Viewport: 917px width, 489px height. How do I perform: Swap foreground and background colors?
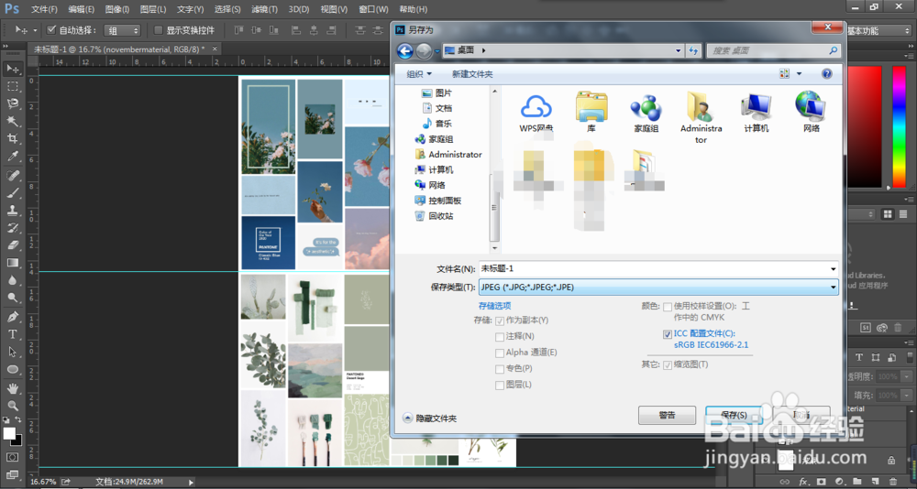click(x=18, y=419)
